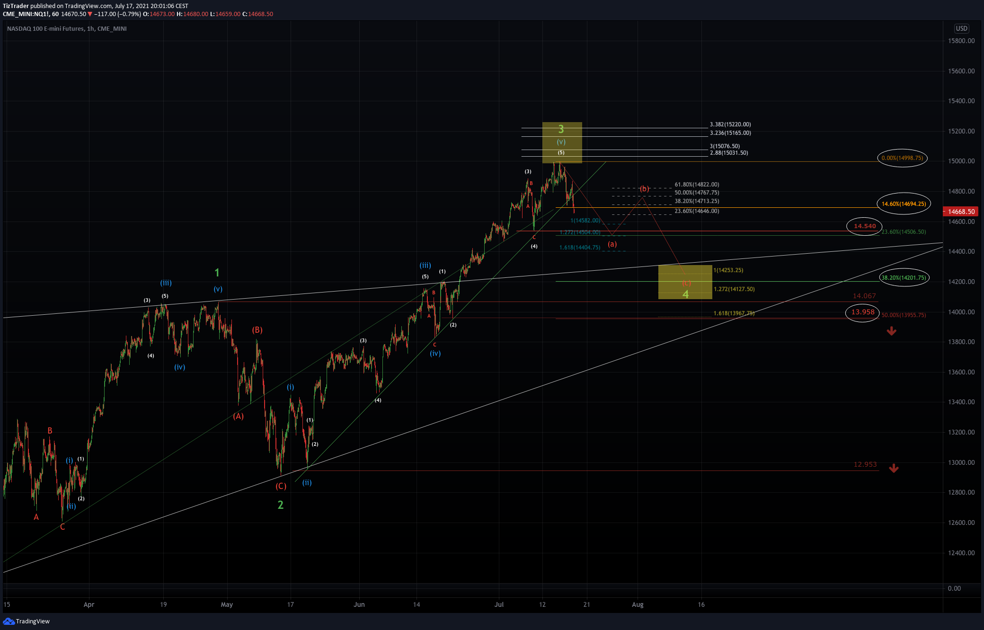Select the red (A) wave label
This screenshot has height=630, width=984.
click(238, 416)
